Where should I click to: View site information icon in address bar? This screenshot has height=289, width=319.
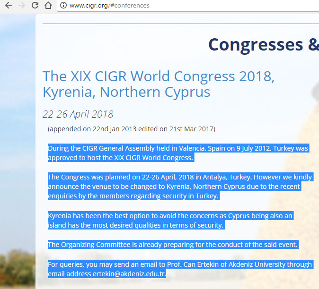click(63, 5)
